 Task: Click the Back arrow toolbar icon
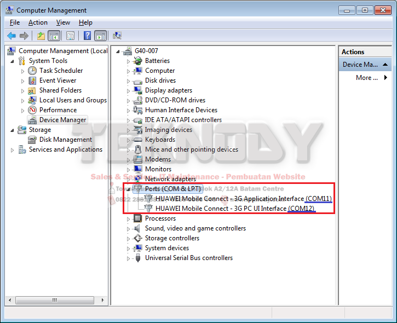11,36
